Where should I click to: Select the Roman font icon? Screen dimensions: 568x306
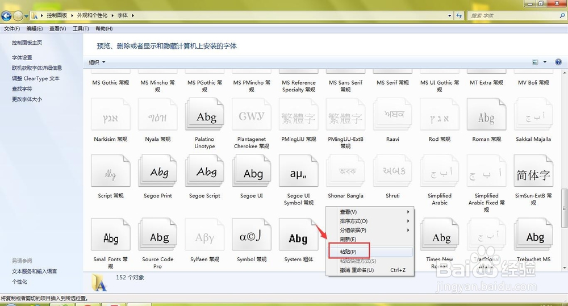(487, 115)
